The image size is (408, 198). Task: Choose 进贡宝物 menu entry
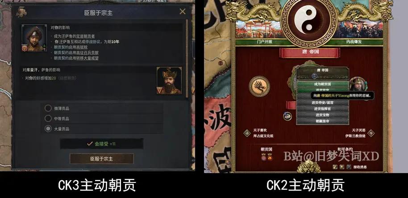click(x=322, y=115)
